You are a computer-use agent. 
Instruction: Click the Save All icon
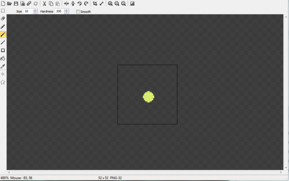[x=23, y=3]
